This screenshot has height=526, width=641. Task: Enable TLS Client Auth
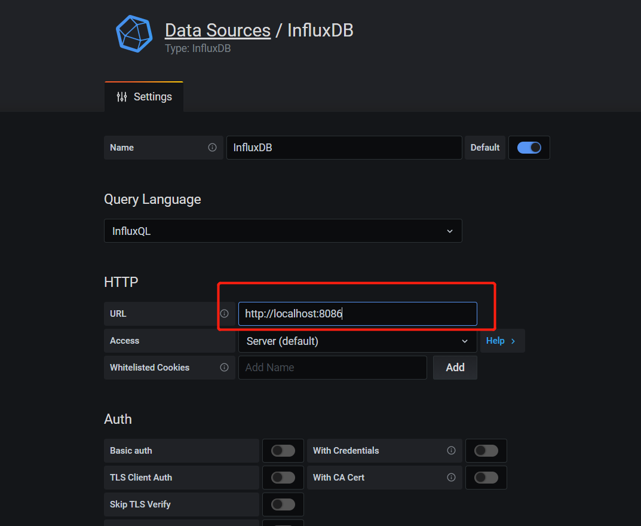283,477
